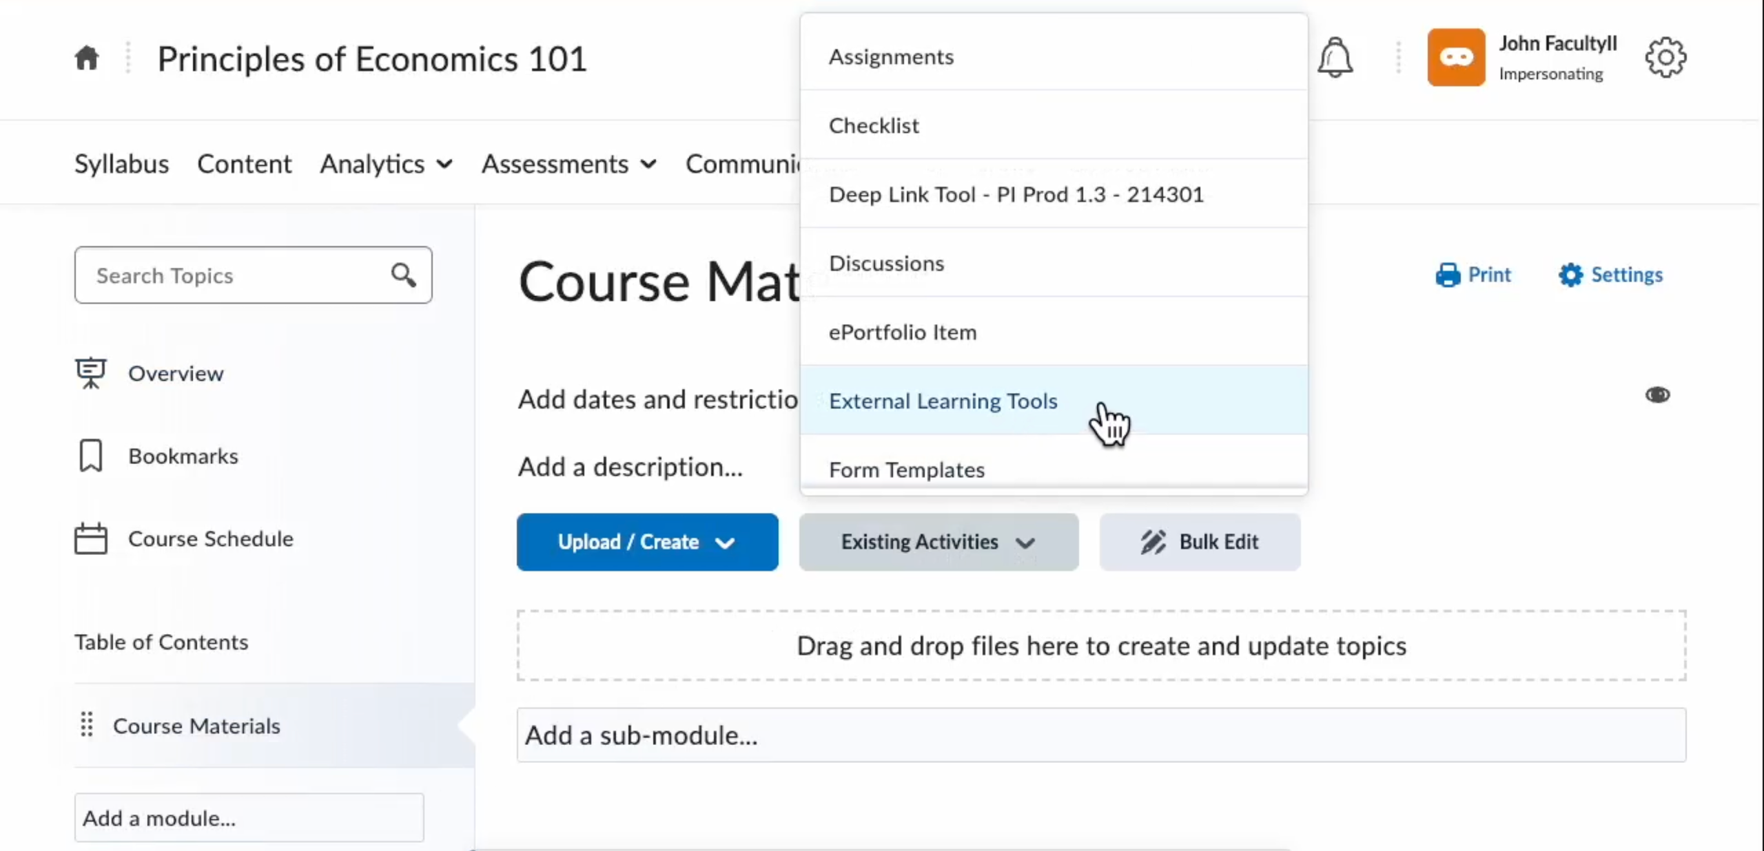This screenshot has width=1764, height=851.
Task: Choose External Learning Tools
Action: point(1054,401)
